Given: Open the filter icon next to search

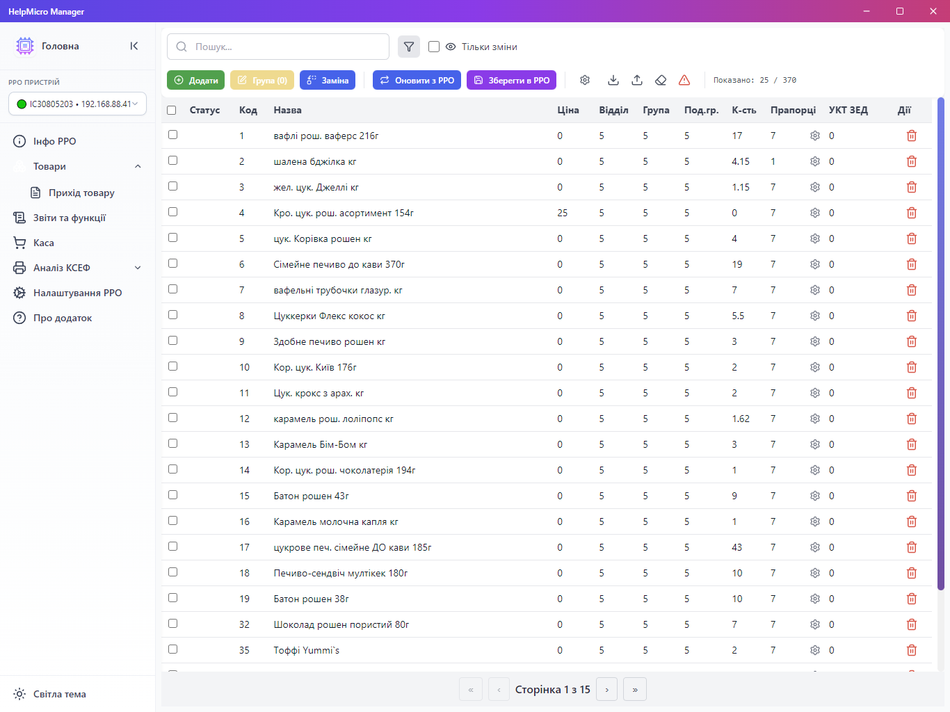Looking at the screenshot, I should pyautogui.click(x=409, y=47).
